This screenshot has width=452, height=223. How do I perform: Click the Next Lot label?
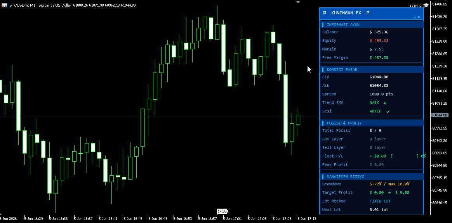pyautogui.click(x=332, y=210)
